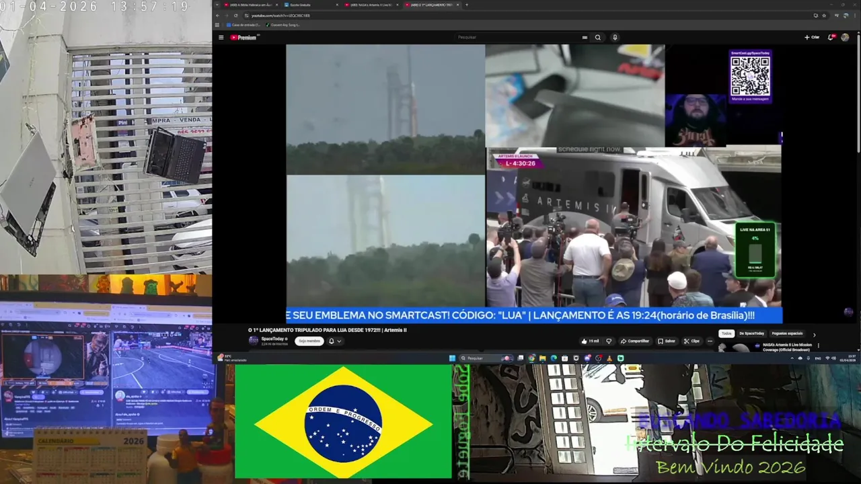861x484 pixels.
Task: Open Caixa de entrada bookmark
Action: click(x=244, y=25)
